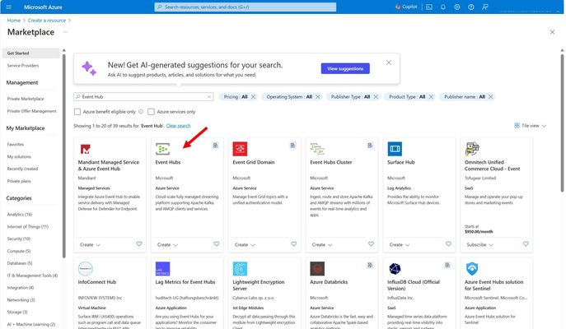
Task: Favorite the Surface Hub tile
Action: [448, 244]
